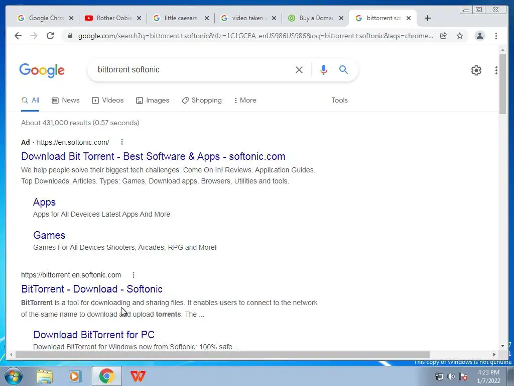Open the Action Center flag icon
Screen dimensions: 514x386
coord(463,376)
